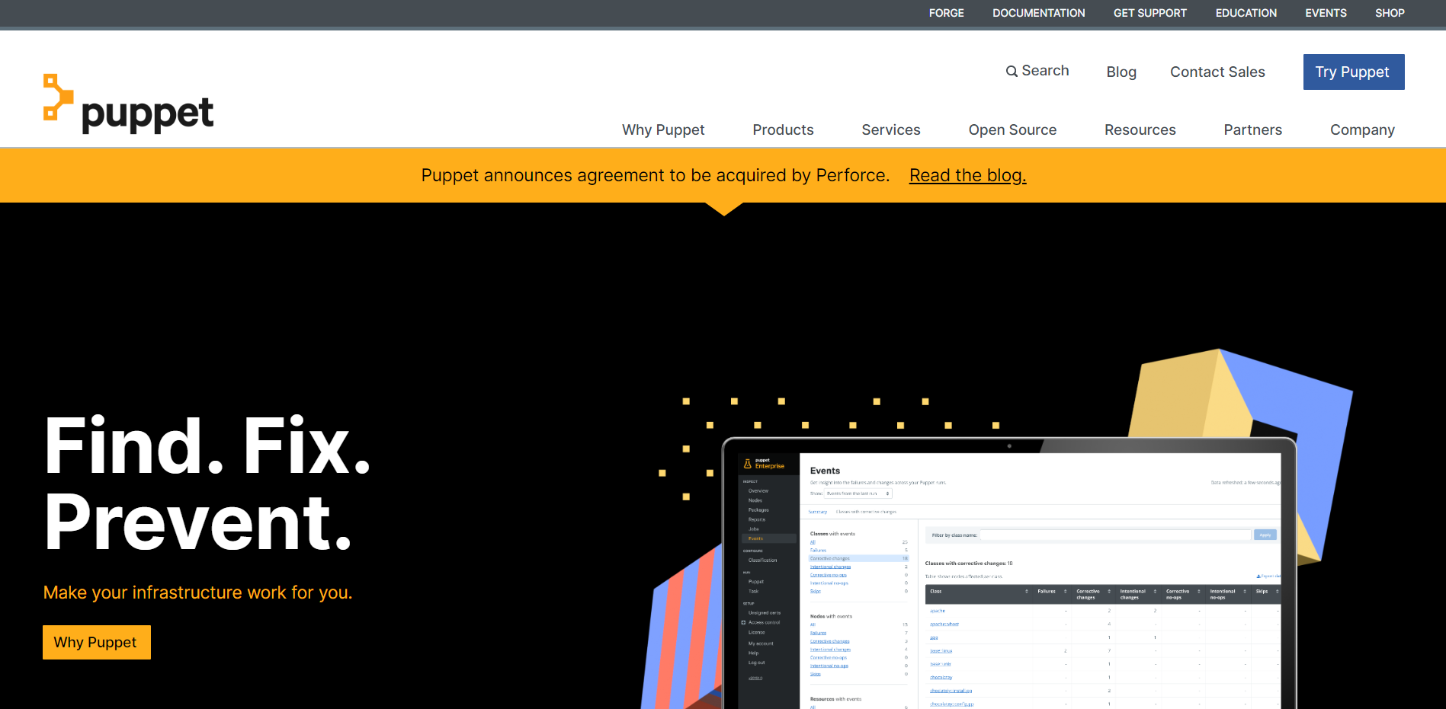Open the Products menu
This screenshot has height=709, width=1446.
(x=783, y=129)
